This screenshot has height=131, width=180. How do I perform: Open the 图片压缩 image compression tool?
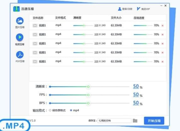click(20, 23)
